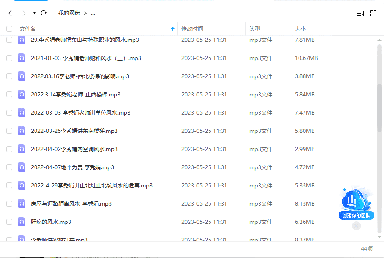
Task: Open 2022-03-03 李秀娟老师讲单位风水.mp3
Action: coord(80,113)
